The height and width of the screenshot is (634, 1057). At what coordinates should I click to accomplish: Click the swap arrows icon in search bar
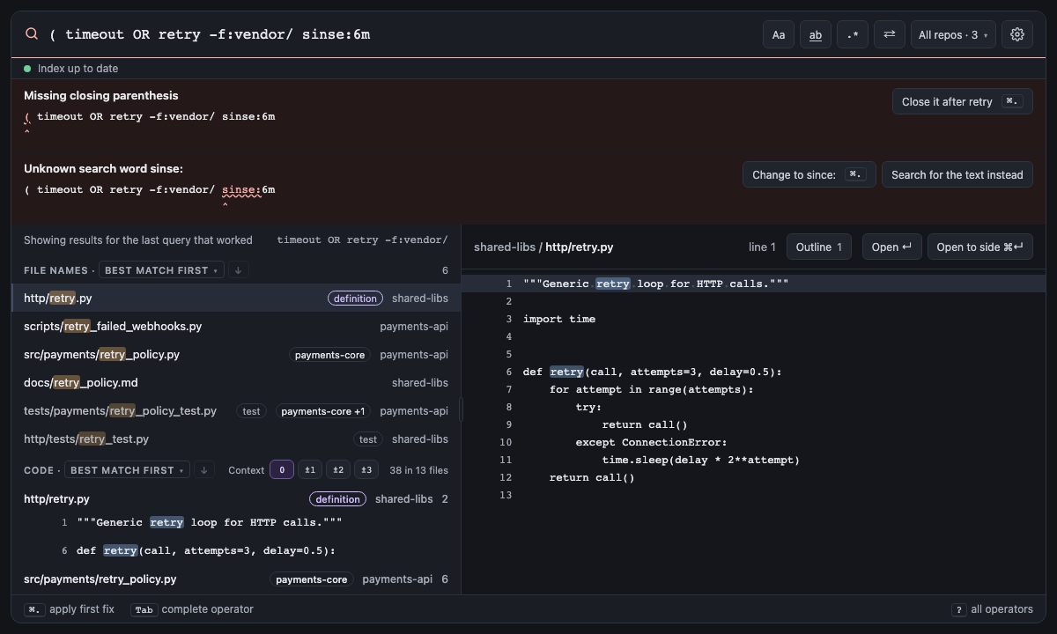pos(890,34)
